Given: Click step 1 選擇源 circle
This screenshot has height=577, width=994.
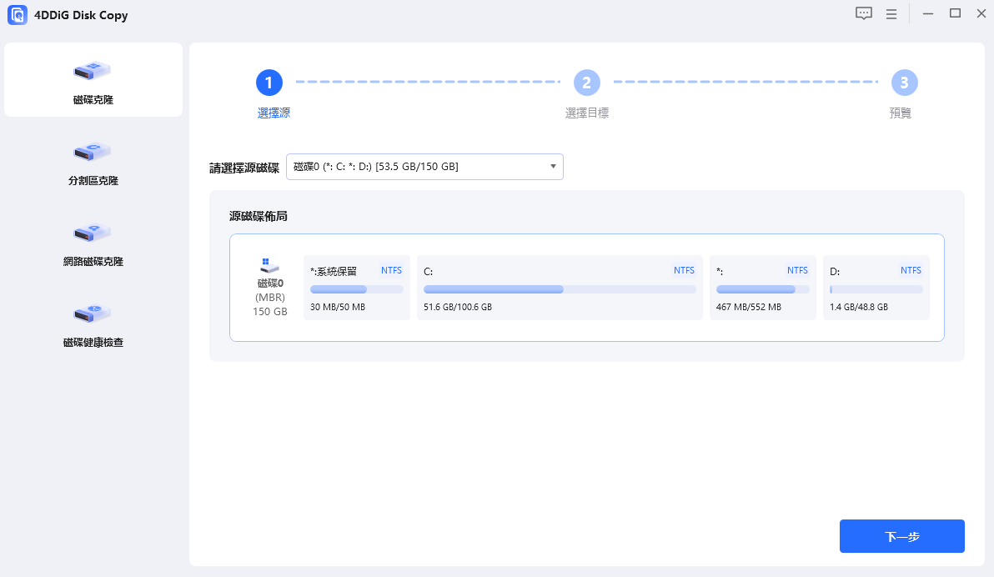Looking at the screenshot, I should point(269,83).
